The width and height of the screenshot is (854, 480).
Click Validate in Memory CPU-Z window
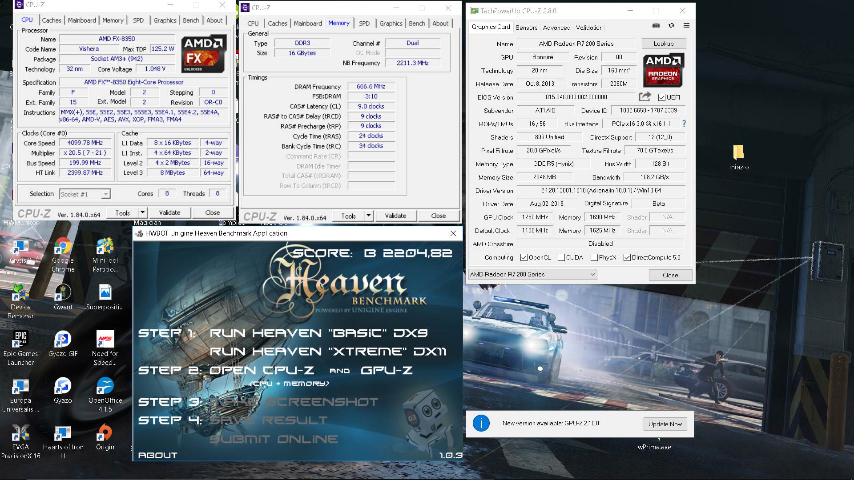tap(395, 216)
